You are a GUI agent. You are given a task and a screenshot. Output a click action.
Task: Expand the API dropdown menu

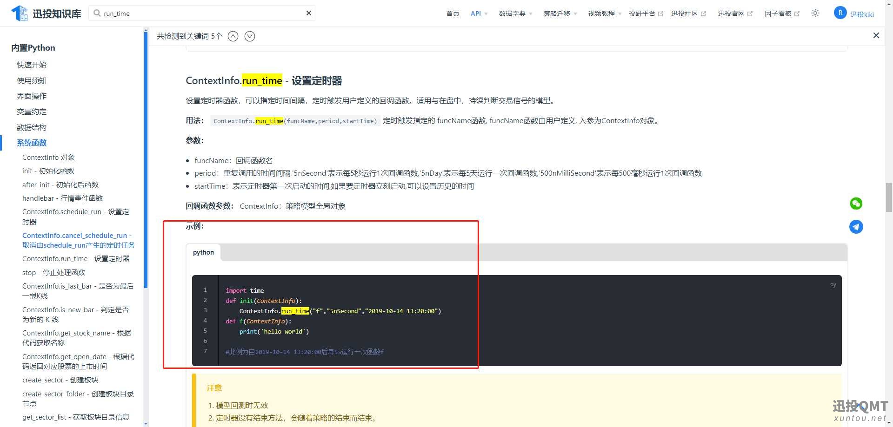pyautogui.click(x=479, y=13)
